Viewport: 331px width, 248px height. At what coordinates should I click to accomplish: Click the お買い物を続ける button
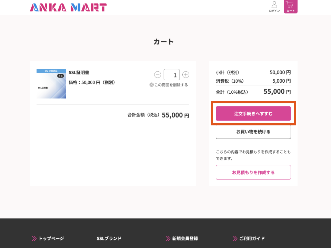(253, 132)
